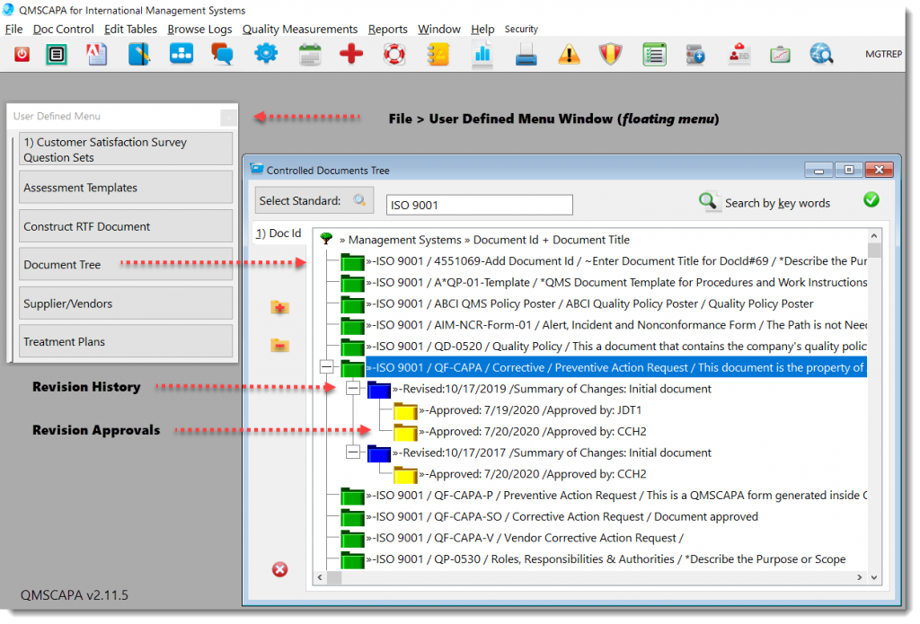Image resolution: width=920 pixels, height=624 pixels.
Task: Open the blue bar chart icon
Action: [x=482, y=55]
